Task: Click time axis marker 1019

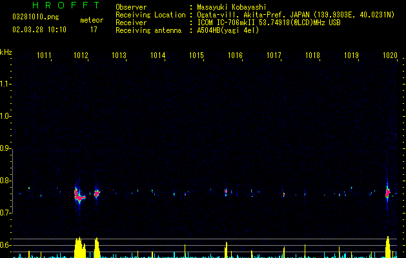Action: click(x=351, y=55)
